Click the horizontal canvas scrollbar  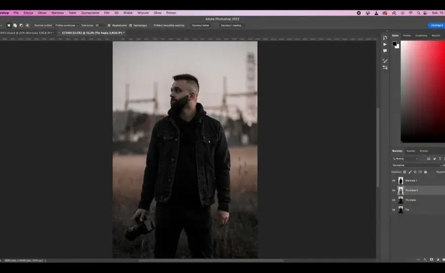(211, 260)
